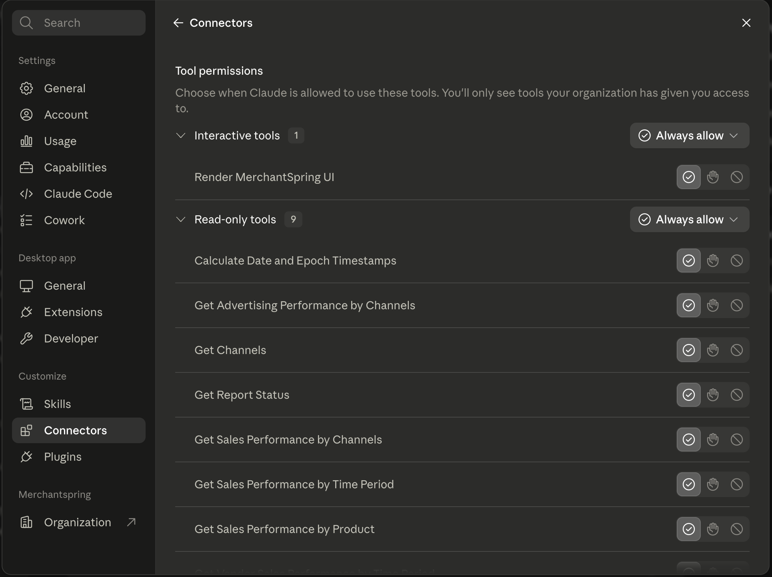Click the Skills scroll icon

coord(26,404)
